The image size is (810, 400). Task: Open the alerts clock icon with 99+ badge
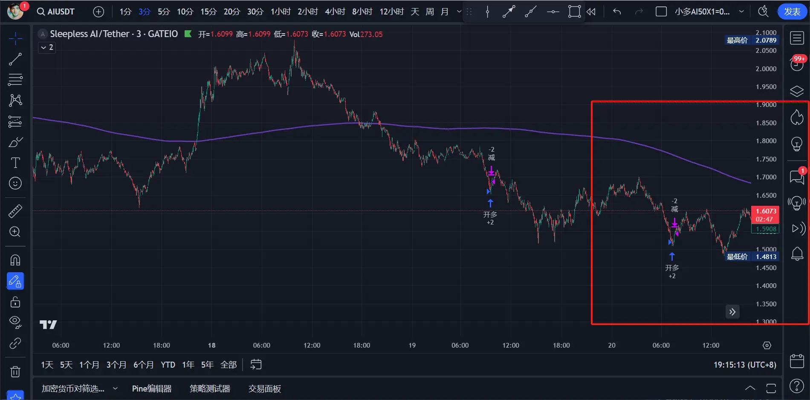797,64
